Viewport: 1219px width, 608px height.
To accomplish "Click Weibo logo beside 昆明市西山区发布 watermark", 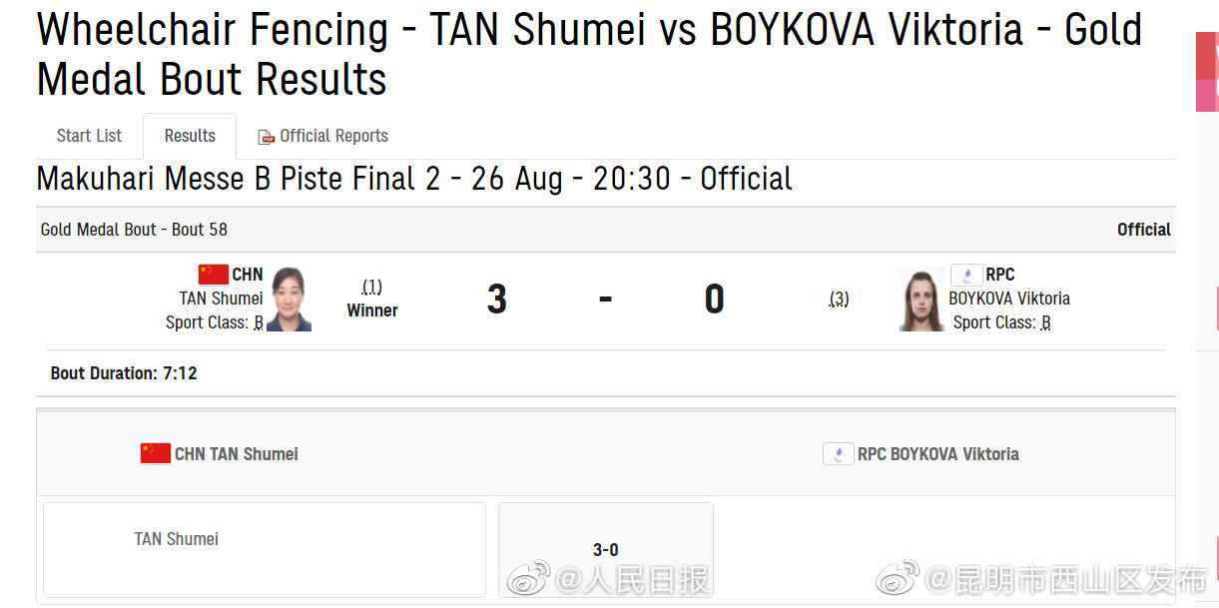I will [x=898, y=578].
